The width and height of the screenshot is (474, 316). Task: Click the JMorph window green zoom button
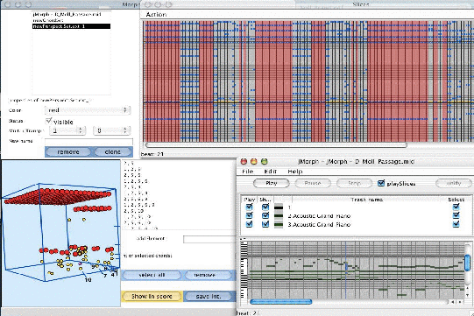[x=265, y=162]
